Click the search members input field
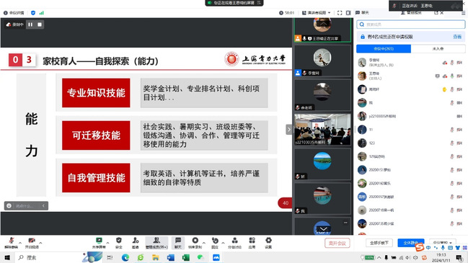This screenshot has height=263, width=468. coord(411,24)
